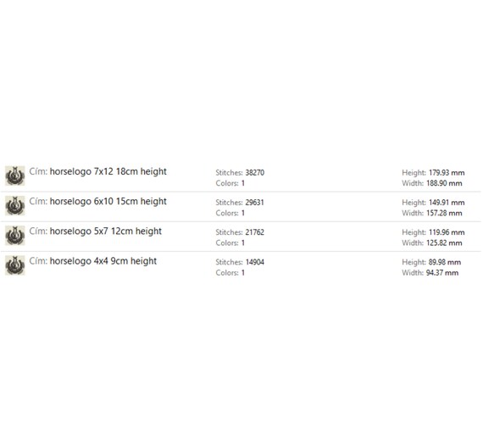Select the title 'horselogo 7x12 18cm height'
Viewport: 483px width, 435px height.
(108, 171)
